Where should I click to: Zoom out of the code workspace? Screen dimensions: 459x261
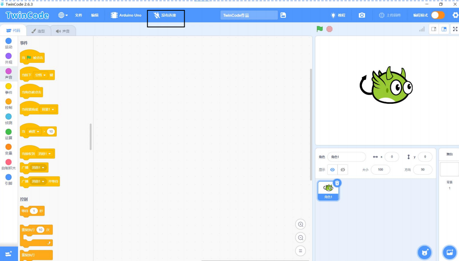pyautogui.click(x=300, y=237)
